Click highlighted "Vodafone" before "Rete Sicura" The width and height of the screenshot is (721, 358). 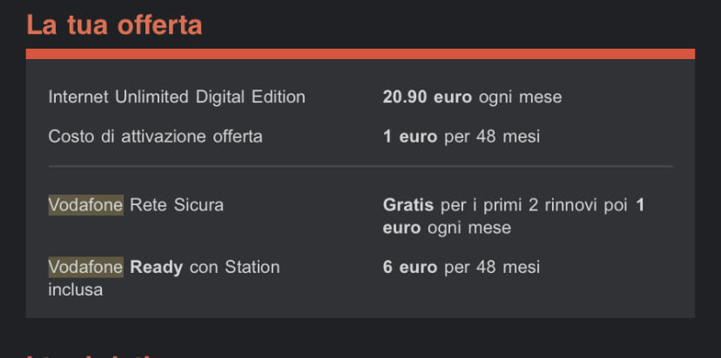85,205
